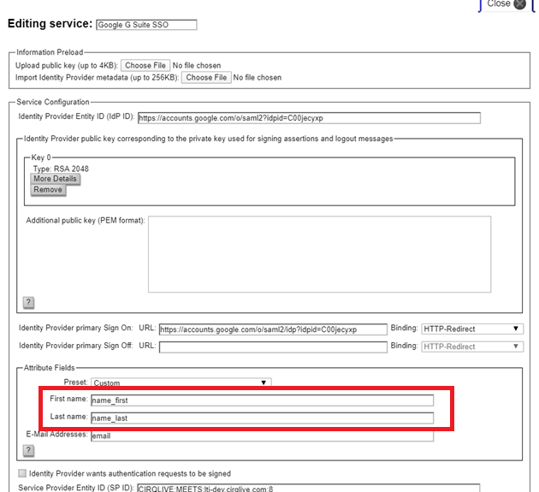Click the 'No file chosen' text for public key
This screenshot has width=539, height=492.
[x=197, y=65]
